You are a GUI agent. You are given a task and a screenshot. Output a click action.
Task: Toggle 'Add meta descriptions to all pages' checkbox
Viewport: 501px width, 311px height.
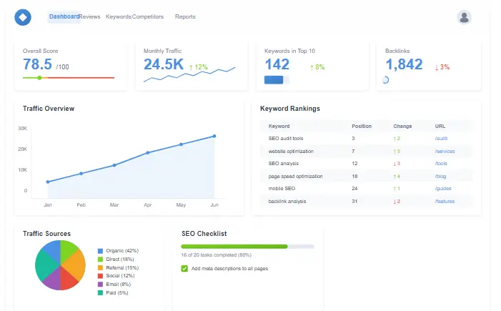[185, 269]
